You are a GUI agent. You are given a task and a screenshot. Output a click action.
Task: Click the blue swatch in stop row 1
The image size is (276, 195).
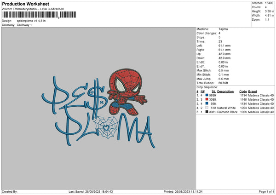tap(207, 95)
